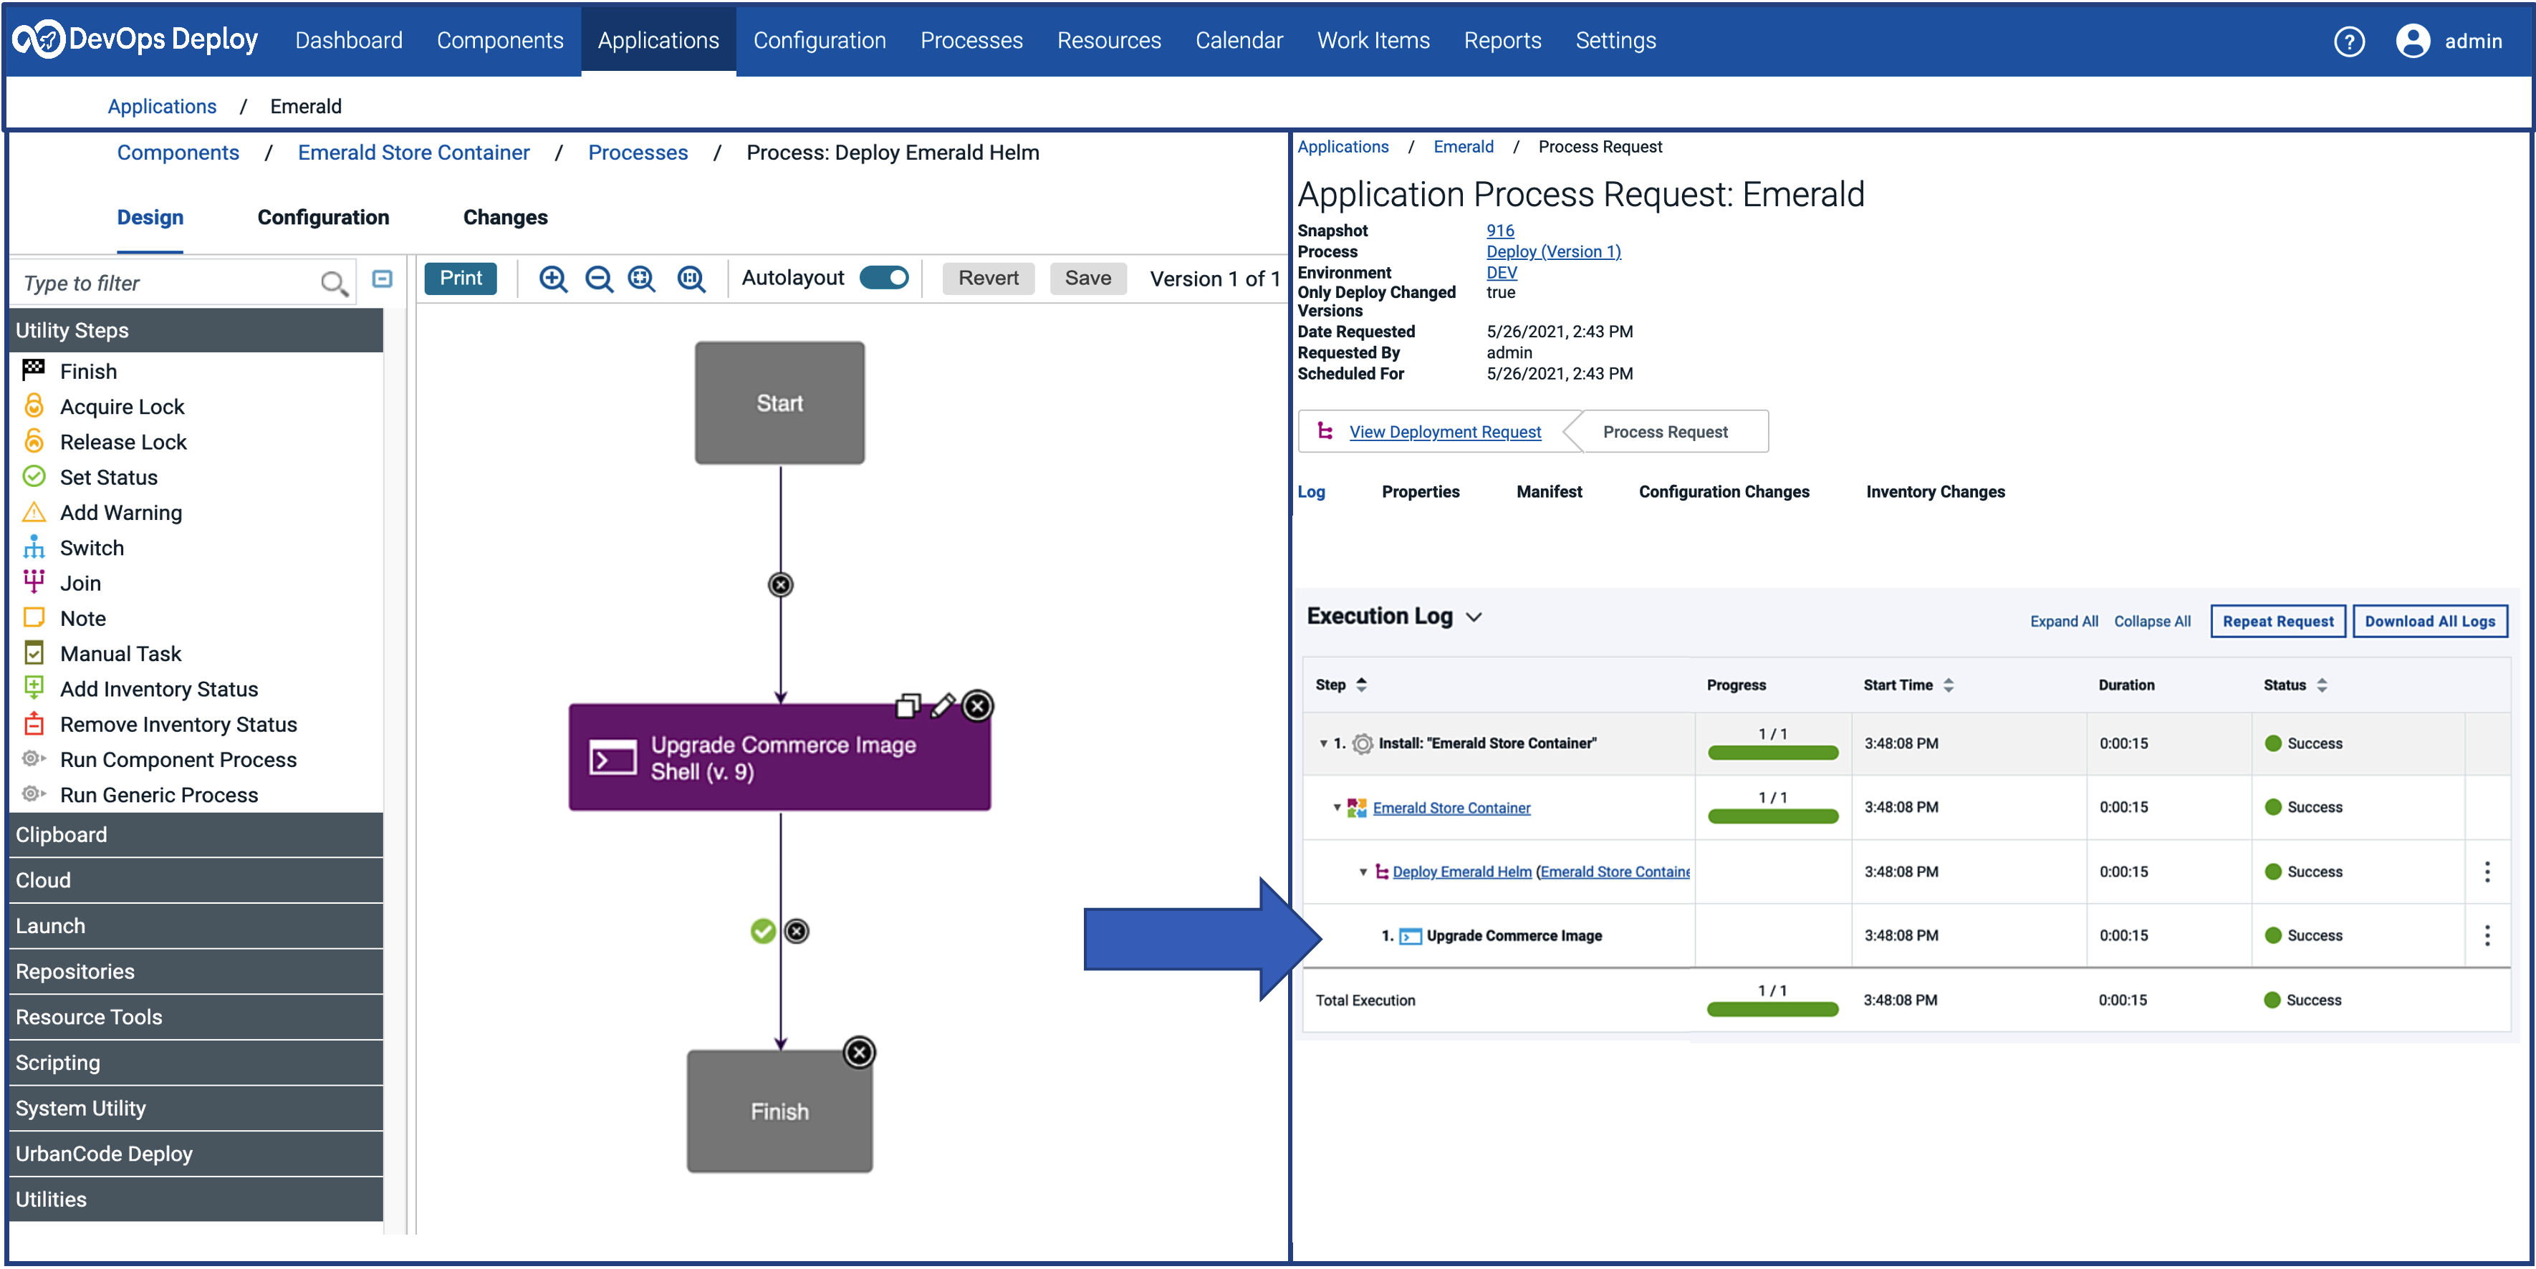Click the actual size zoom icon
This screenshot has width=2536, height=1269.
691,279
